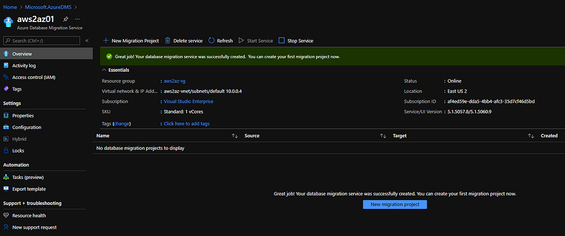
Task: Go to Home in the breadcrumb
Action: point(10,7)
